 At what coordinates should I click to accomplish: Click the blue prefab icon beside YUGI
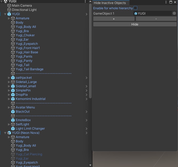pos(9,14)
